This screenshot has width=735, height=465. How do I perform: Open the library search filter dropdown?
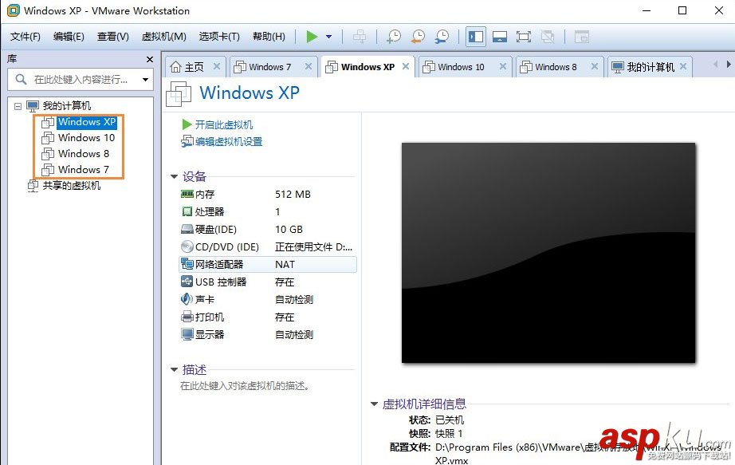click(145, 79)
